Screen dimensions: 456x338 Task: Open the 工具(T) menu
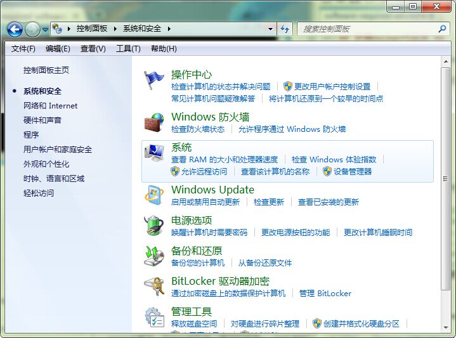point(128,49)
